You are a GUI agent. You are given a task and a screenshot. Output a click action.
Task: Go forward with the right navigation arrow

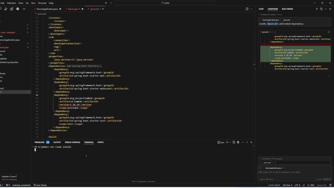111,3
